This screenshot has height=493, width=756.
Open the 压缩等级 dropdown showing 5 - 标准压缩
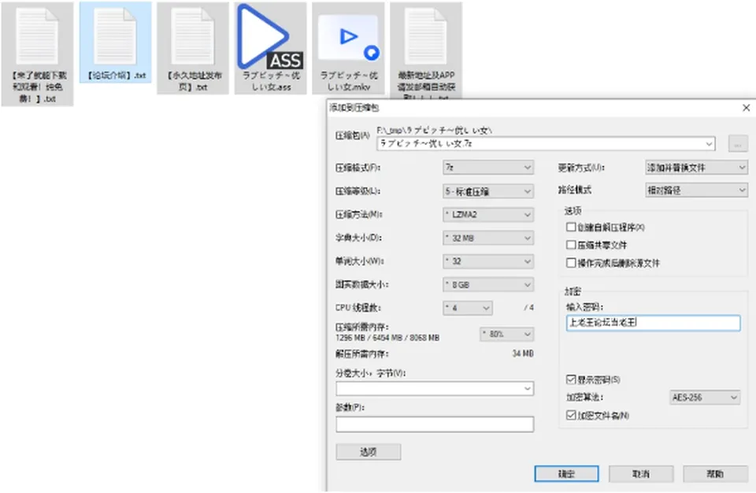coord(488,191)
